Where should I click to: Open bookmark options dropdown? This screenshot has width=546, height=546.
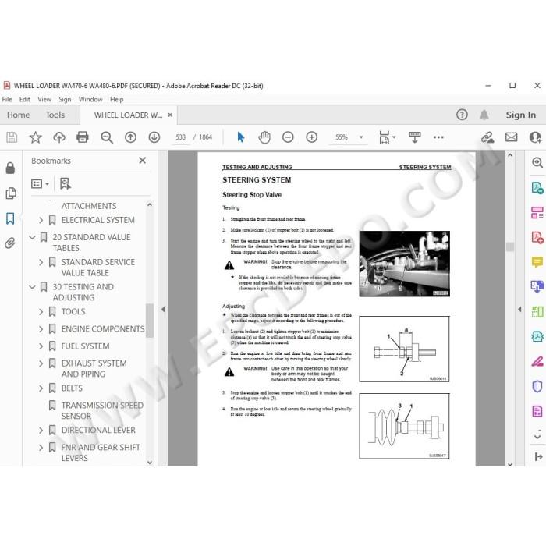point(40,183)
